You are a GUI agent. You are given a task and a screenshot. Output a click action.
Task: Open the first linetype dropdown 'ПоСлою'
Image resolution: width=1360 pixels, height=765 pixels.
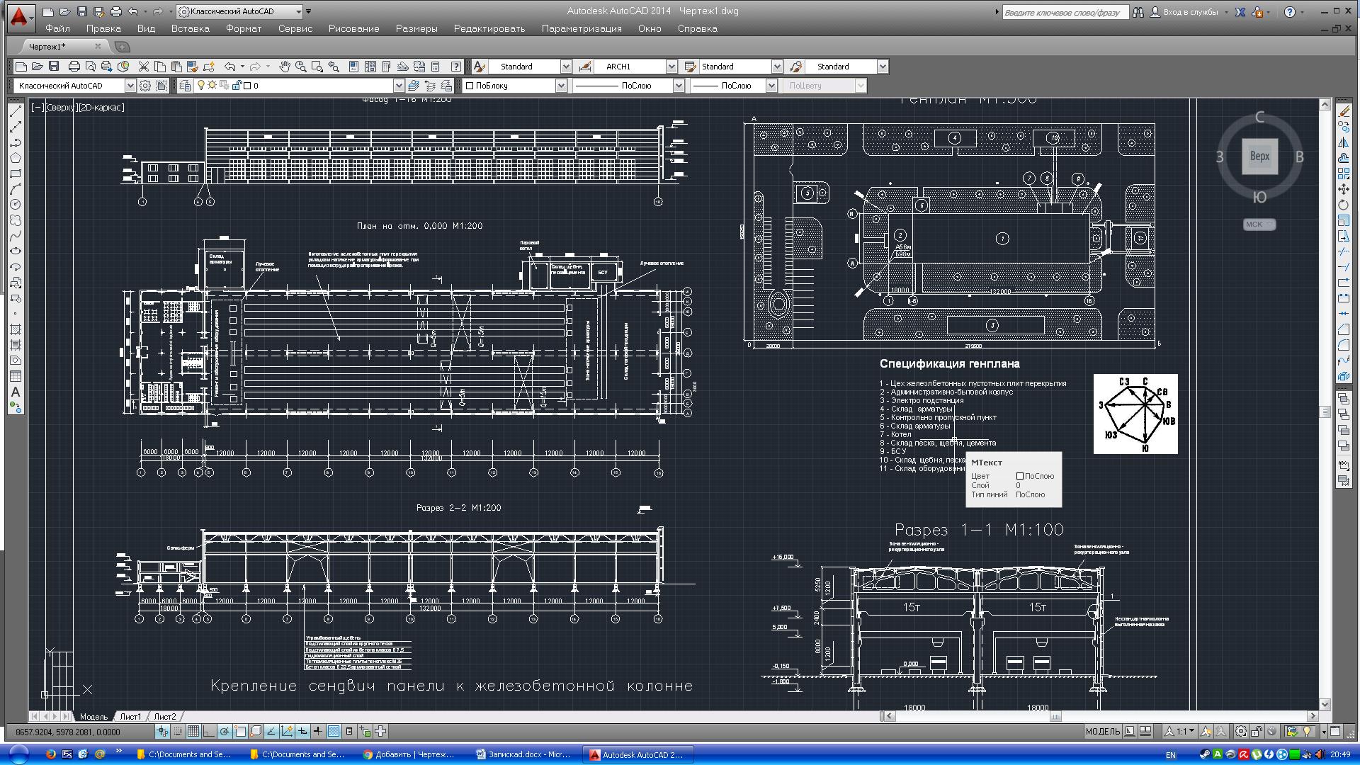[678, 86]
